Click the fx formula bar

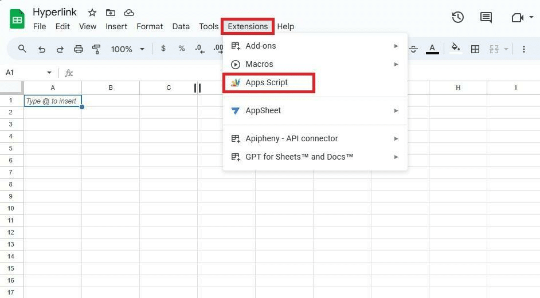[x=303, y=73]
